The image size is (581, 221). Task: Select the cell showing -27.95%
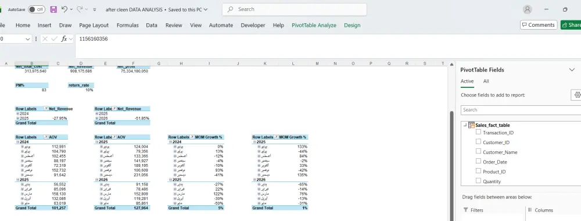58,118
